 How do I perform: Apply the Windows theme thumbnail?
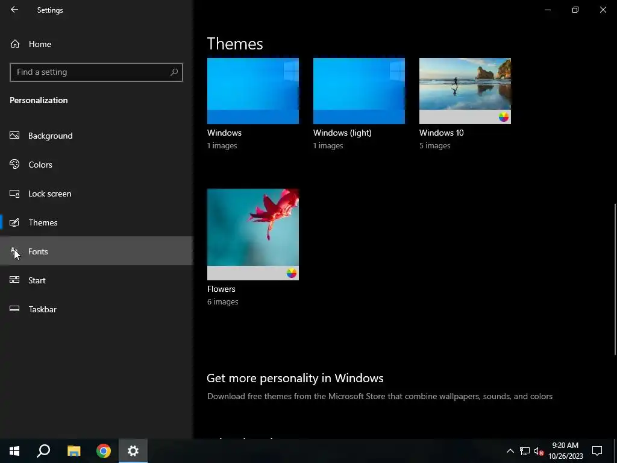pos(253,91)
